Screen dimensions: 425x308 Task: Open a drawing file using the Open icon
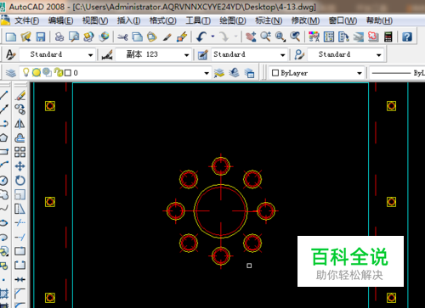point(25,36)
